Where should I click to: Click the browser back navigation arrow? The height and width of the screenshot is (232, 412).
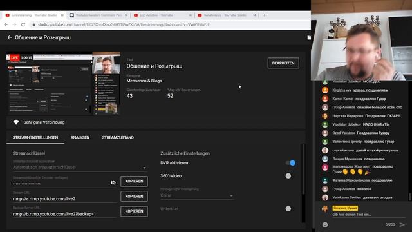pos(6,24)
